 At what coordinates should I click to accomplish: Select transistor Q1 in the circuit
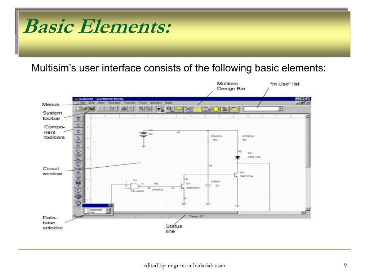coord(183,186)
